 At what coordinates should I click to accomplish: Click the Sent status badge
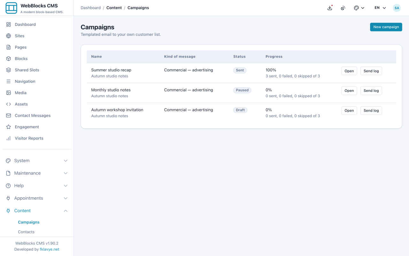240,70
